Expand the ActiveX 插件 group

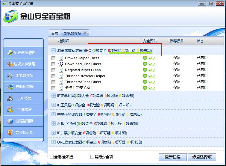[x=54, y=123]
